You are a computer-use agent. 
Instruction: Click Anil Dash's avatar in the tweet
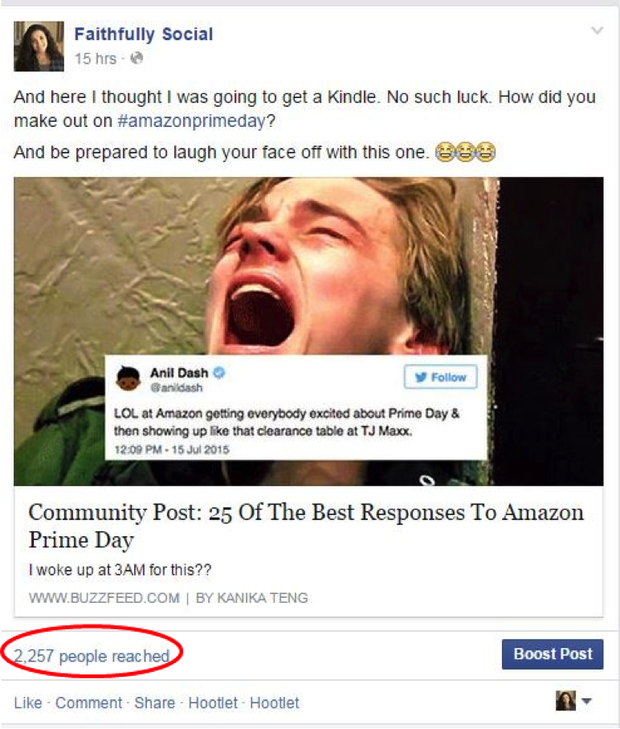(128, 379)
